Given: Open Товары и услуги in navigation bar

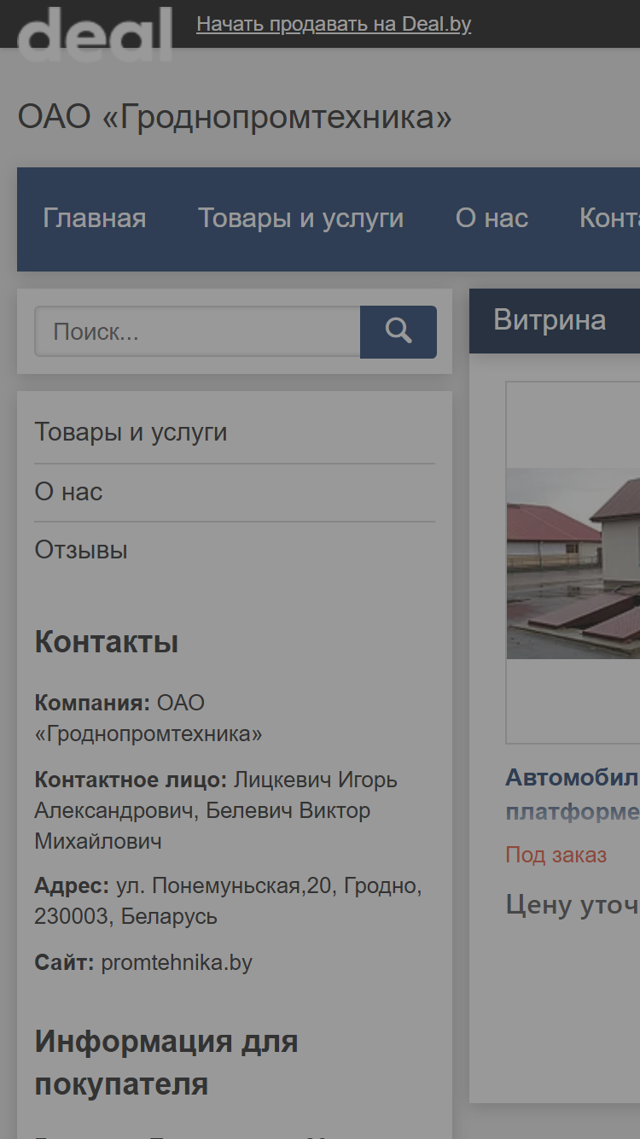Looking at the screenshot, I should point(301,219).
